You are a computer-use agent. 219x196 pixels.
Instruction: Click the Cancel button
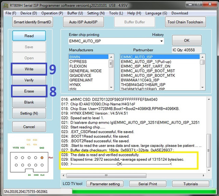tap(29, 127)
